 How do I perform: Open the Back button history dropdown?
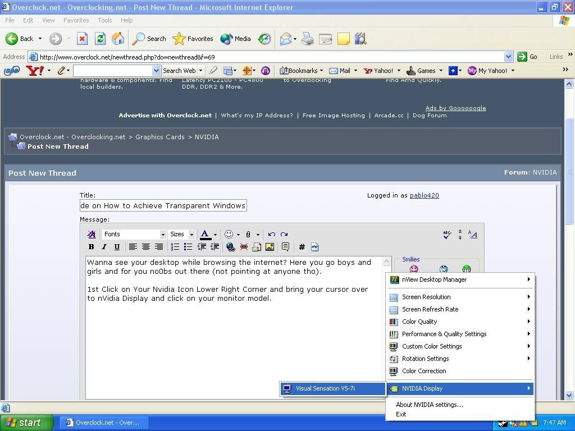(x=40, y=39)
